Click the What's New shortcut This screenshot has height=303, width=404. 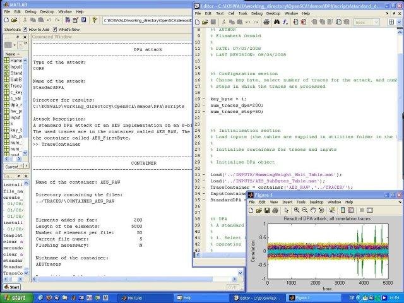tap(66, 30)
